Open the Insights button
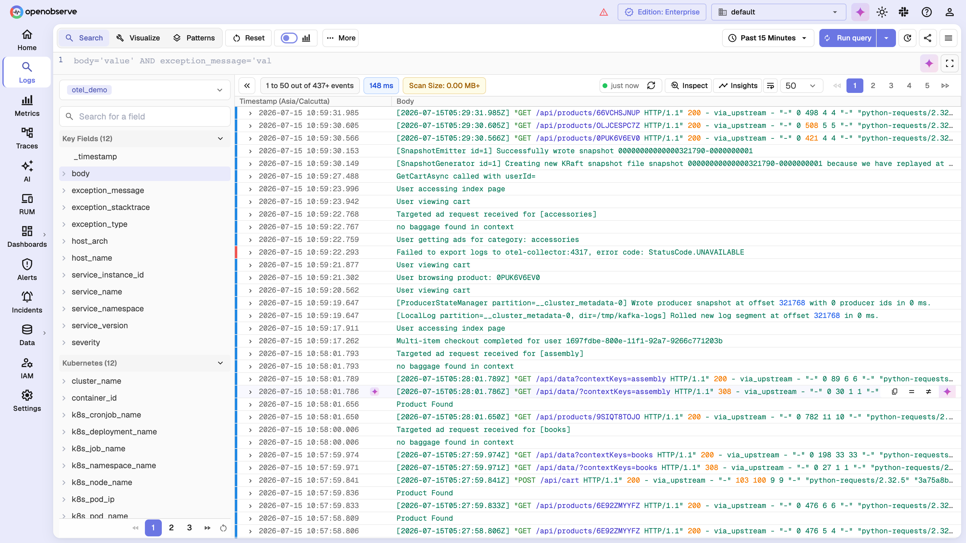Screen dimensions: 966x543 pyautogui.click(x=737, y=85)
